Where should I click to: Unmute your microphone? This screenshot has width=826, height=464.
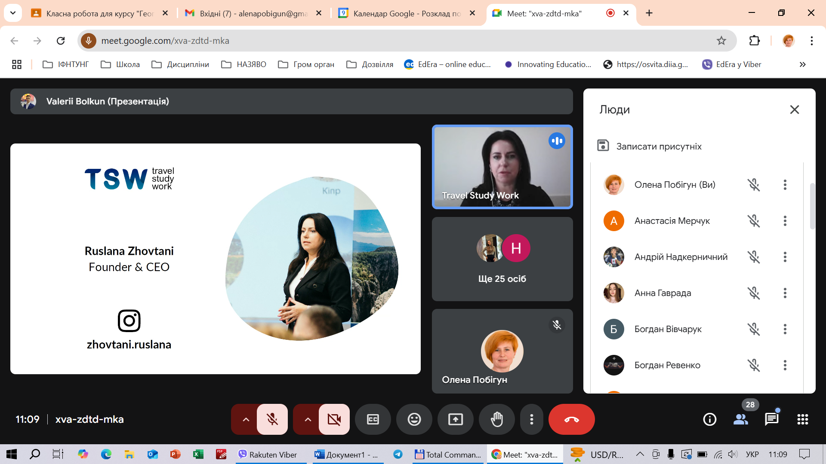point(272,419)
